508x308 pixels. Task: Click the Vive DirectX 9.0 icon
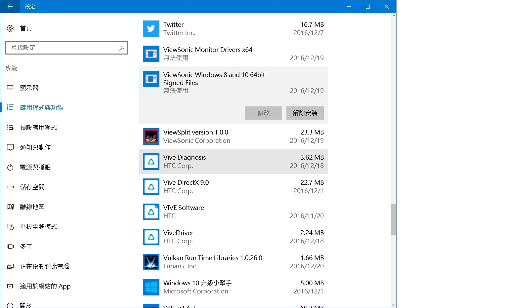(151, 187)
